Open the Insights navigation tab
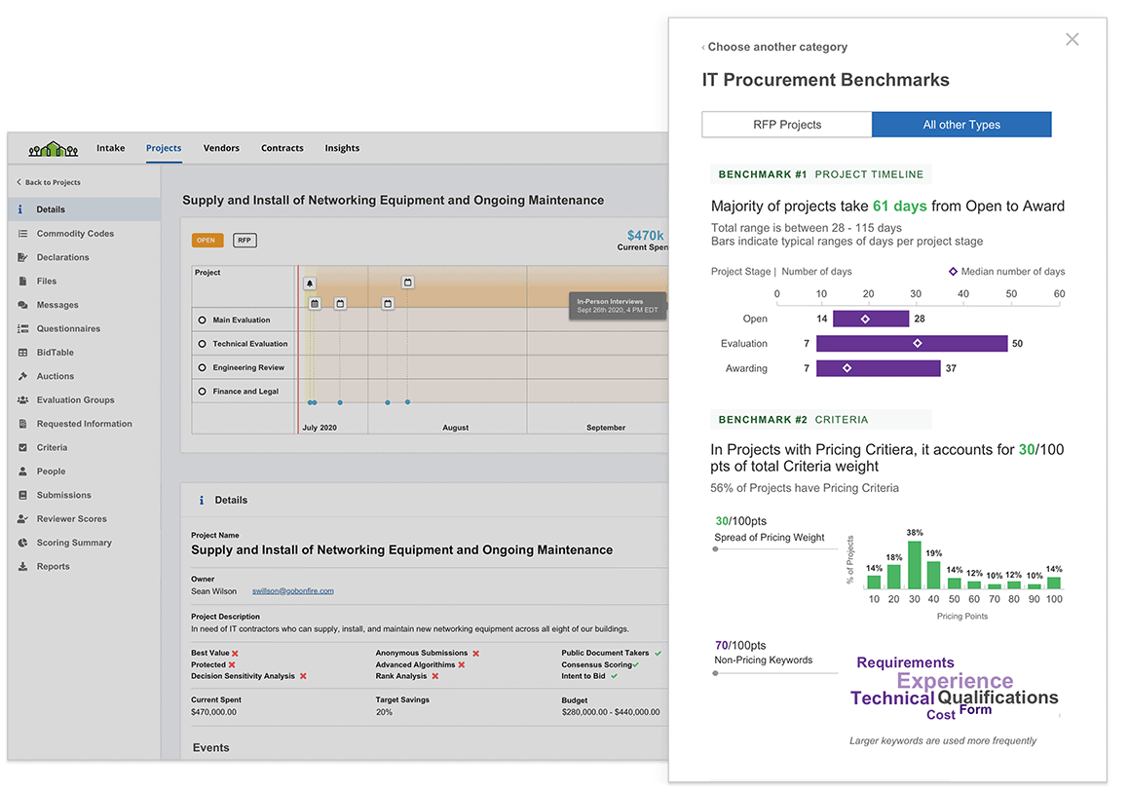 point(342,148)
